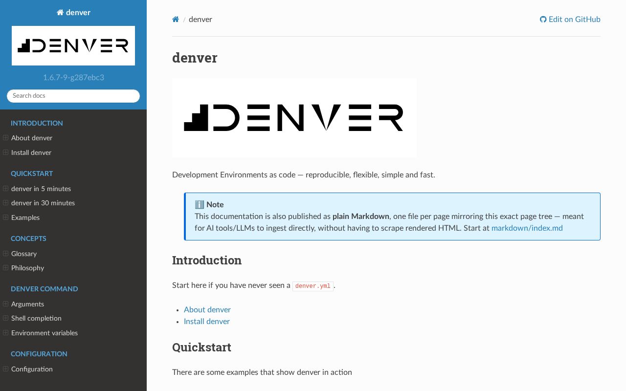Viewport: 626px width, 391px height.
Task: Open Philosophy page from sidebar
Action: (x=27, y=268)
